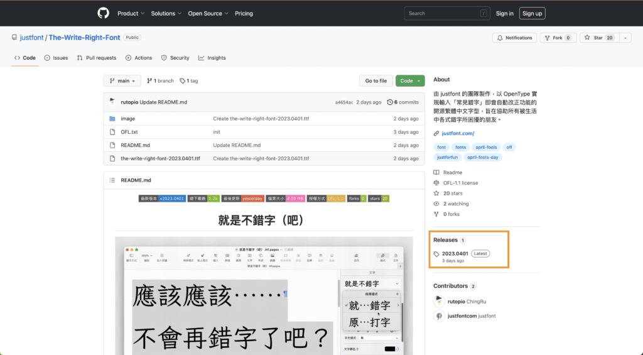Open commit hash a4654ac
The height and width of the screenshot is (355, 643).
343,102
